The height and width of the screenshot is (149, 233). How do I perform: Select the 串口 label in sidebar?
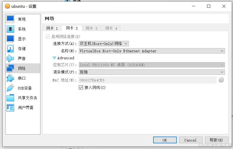[22, 78]
